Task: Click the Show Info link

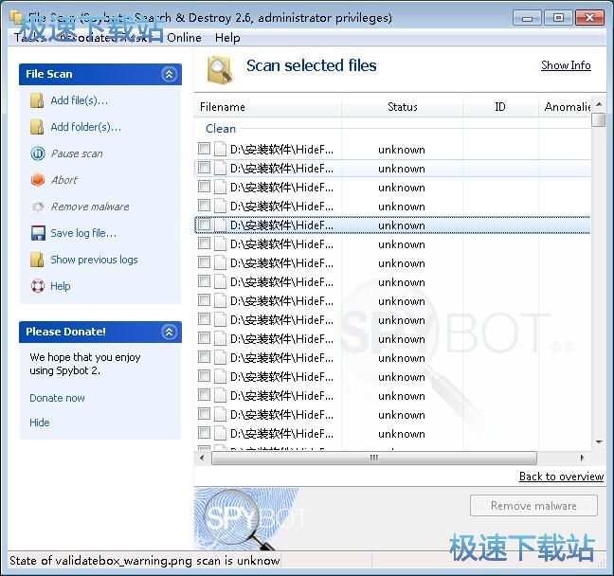Action: pos(566,65)
